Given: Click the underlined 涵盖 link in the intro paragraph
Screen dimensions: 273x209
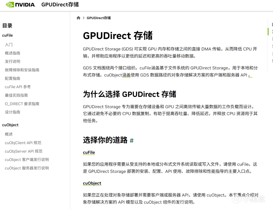Looking at the screenshot, I should [x=126, y=75].
